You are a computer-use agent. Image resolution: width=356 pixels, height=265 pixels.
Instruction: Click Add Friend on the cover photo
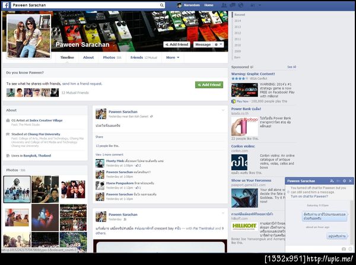click(177, 44)
